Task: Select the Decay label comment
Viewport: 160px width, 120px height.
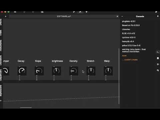Action: [21, 61]
